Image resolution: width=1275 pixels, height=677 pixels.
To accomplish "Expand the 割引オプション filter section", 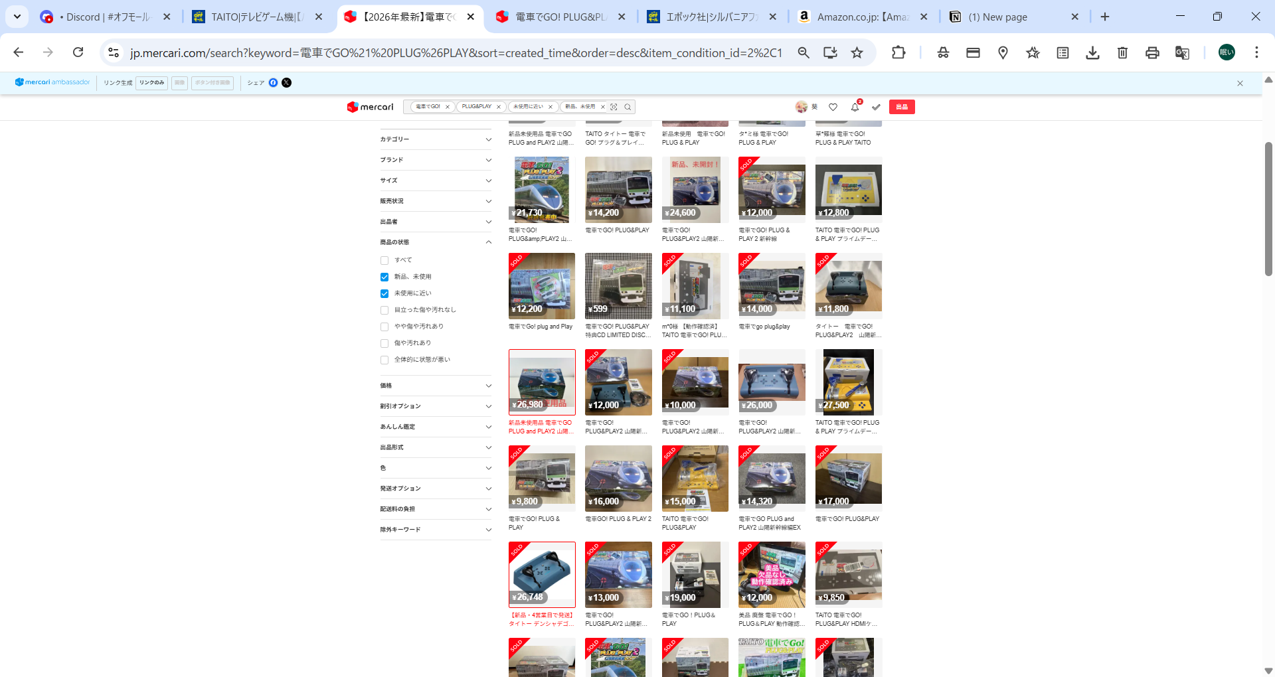I will tap(436, 406).
